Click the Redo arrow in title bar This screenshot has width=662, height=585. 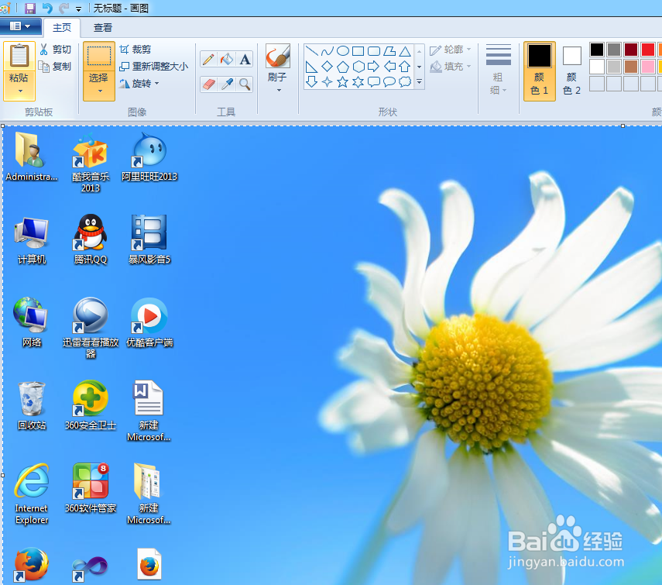click(x=63, y=8)
